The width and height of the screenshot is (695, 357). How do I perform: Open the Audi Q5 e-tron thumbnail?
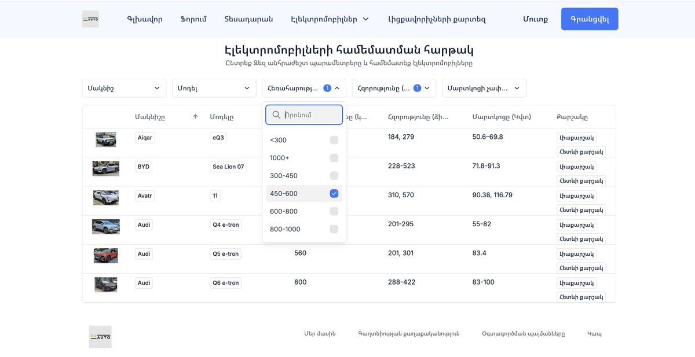(106, 255)
